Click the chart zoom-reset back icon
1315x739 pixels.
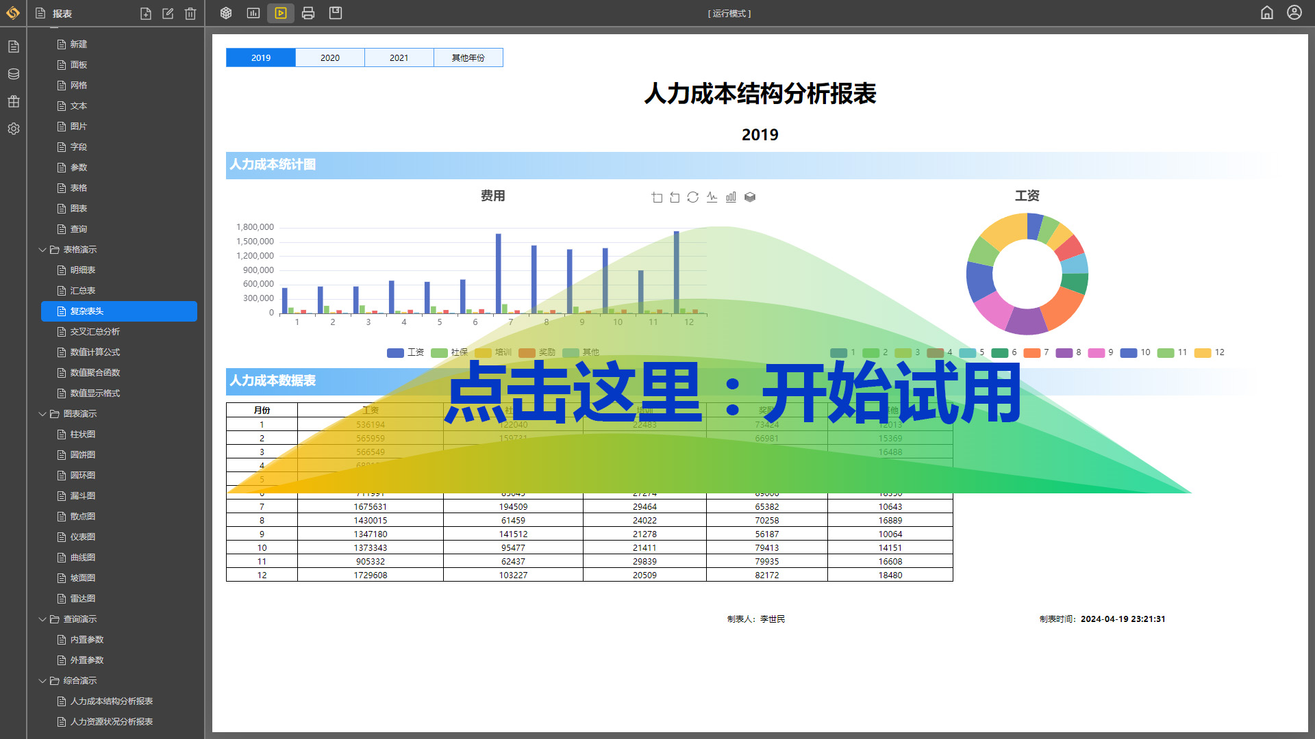click(675, 197)
